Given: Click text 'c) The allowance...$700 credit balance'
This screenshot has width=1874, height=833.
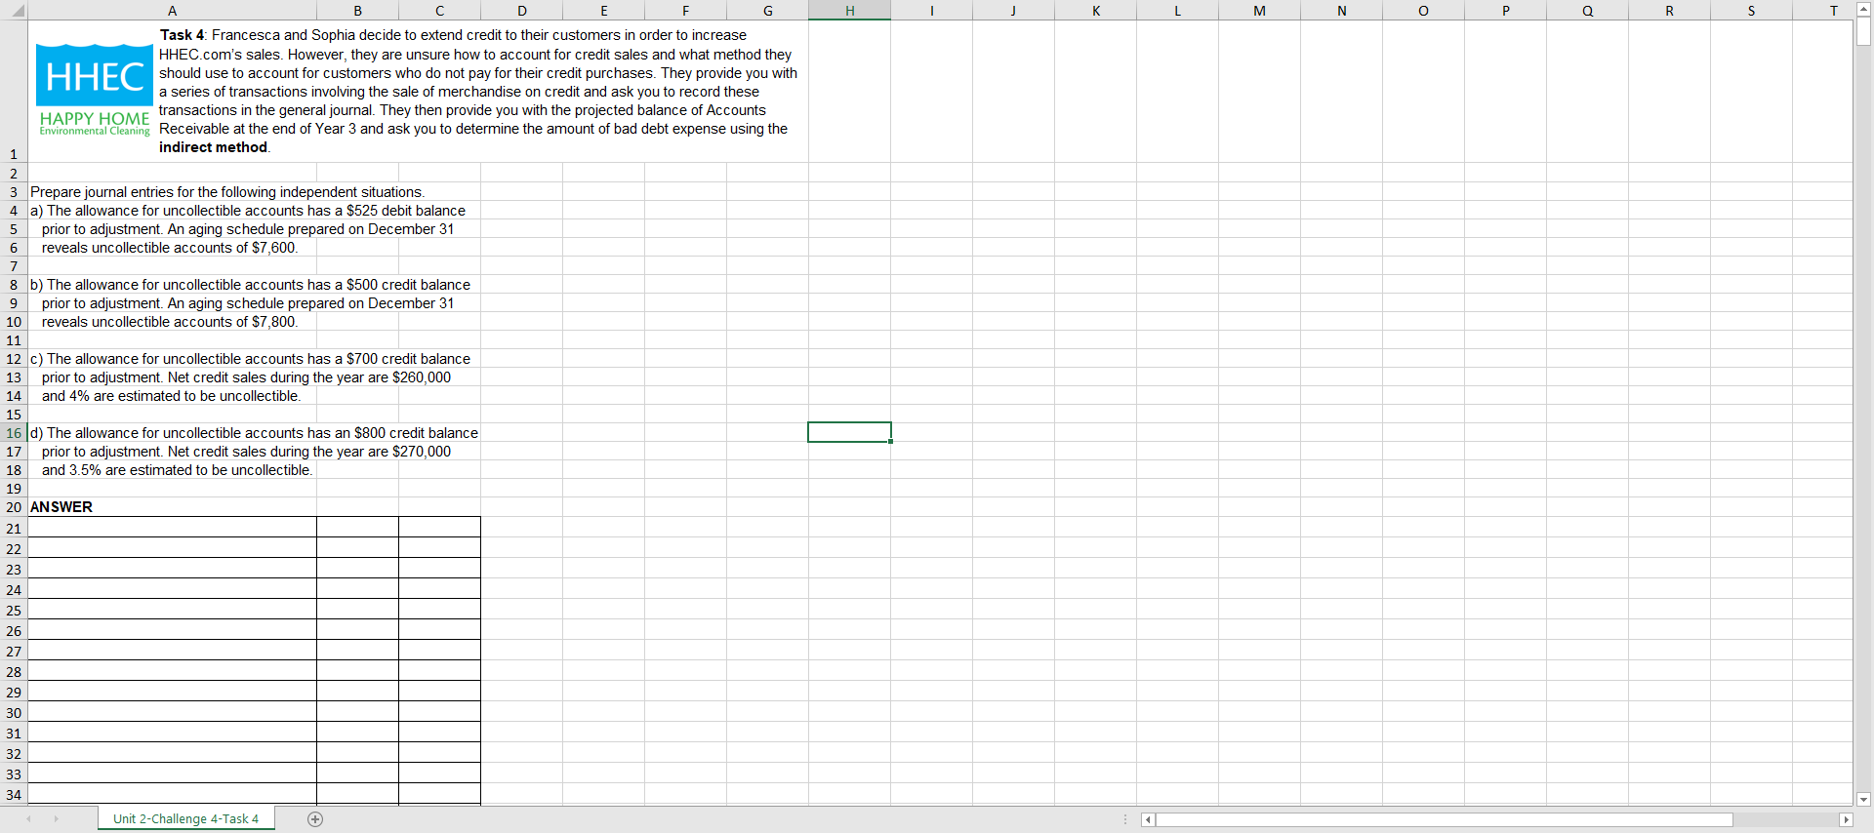Looking at the screenshot, I should [250, 359].
